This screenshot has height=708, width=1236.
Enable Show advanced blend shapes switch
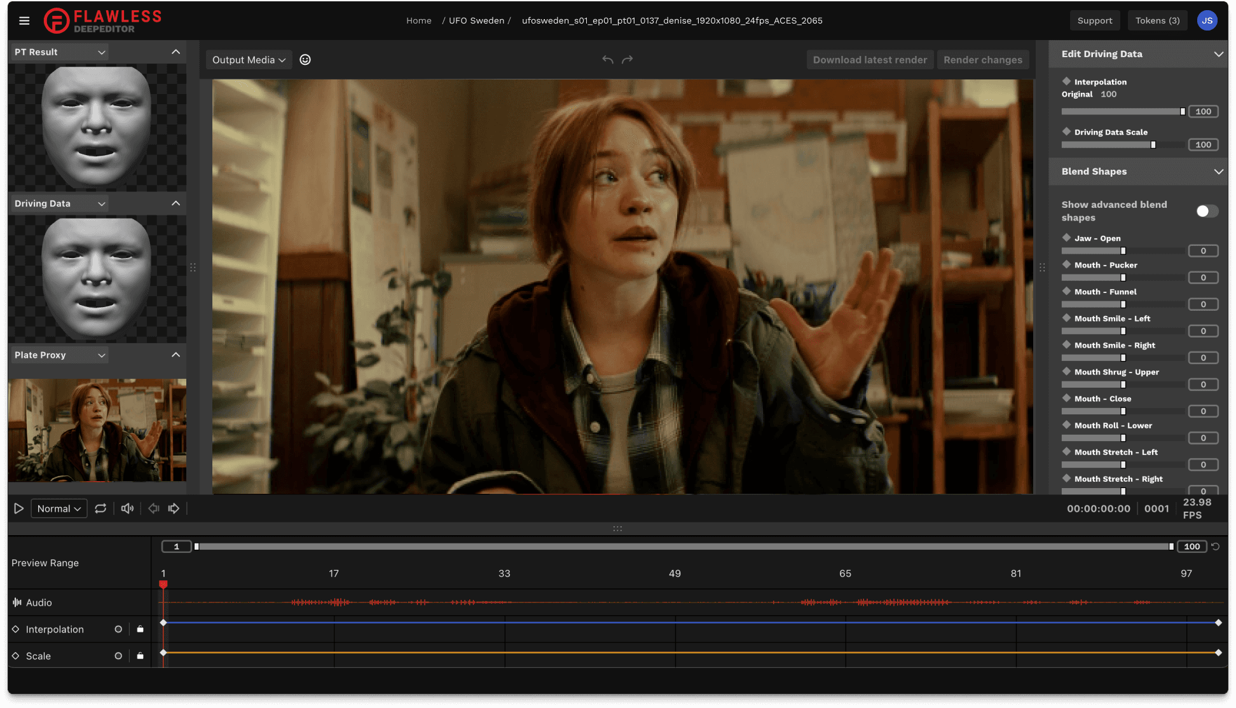coord(1206,211)
